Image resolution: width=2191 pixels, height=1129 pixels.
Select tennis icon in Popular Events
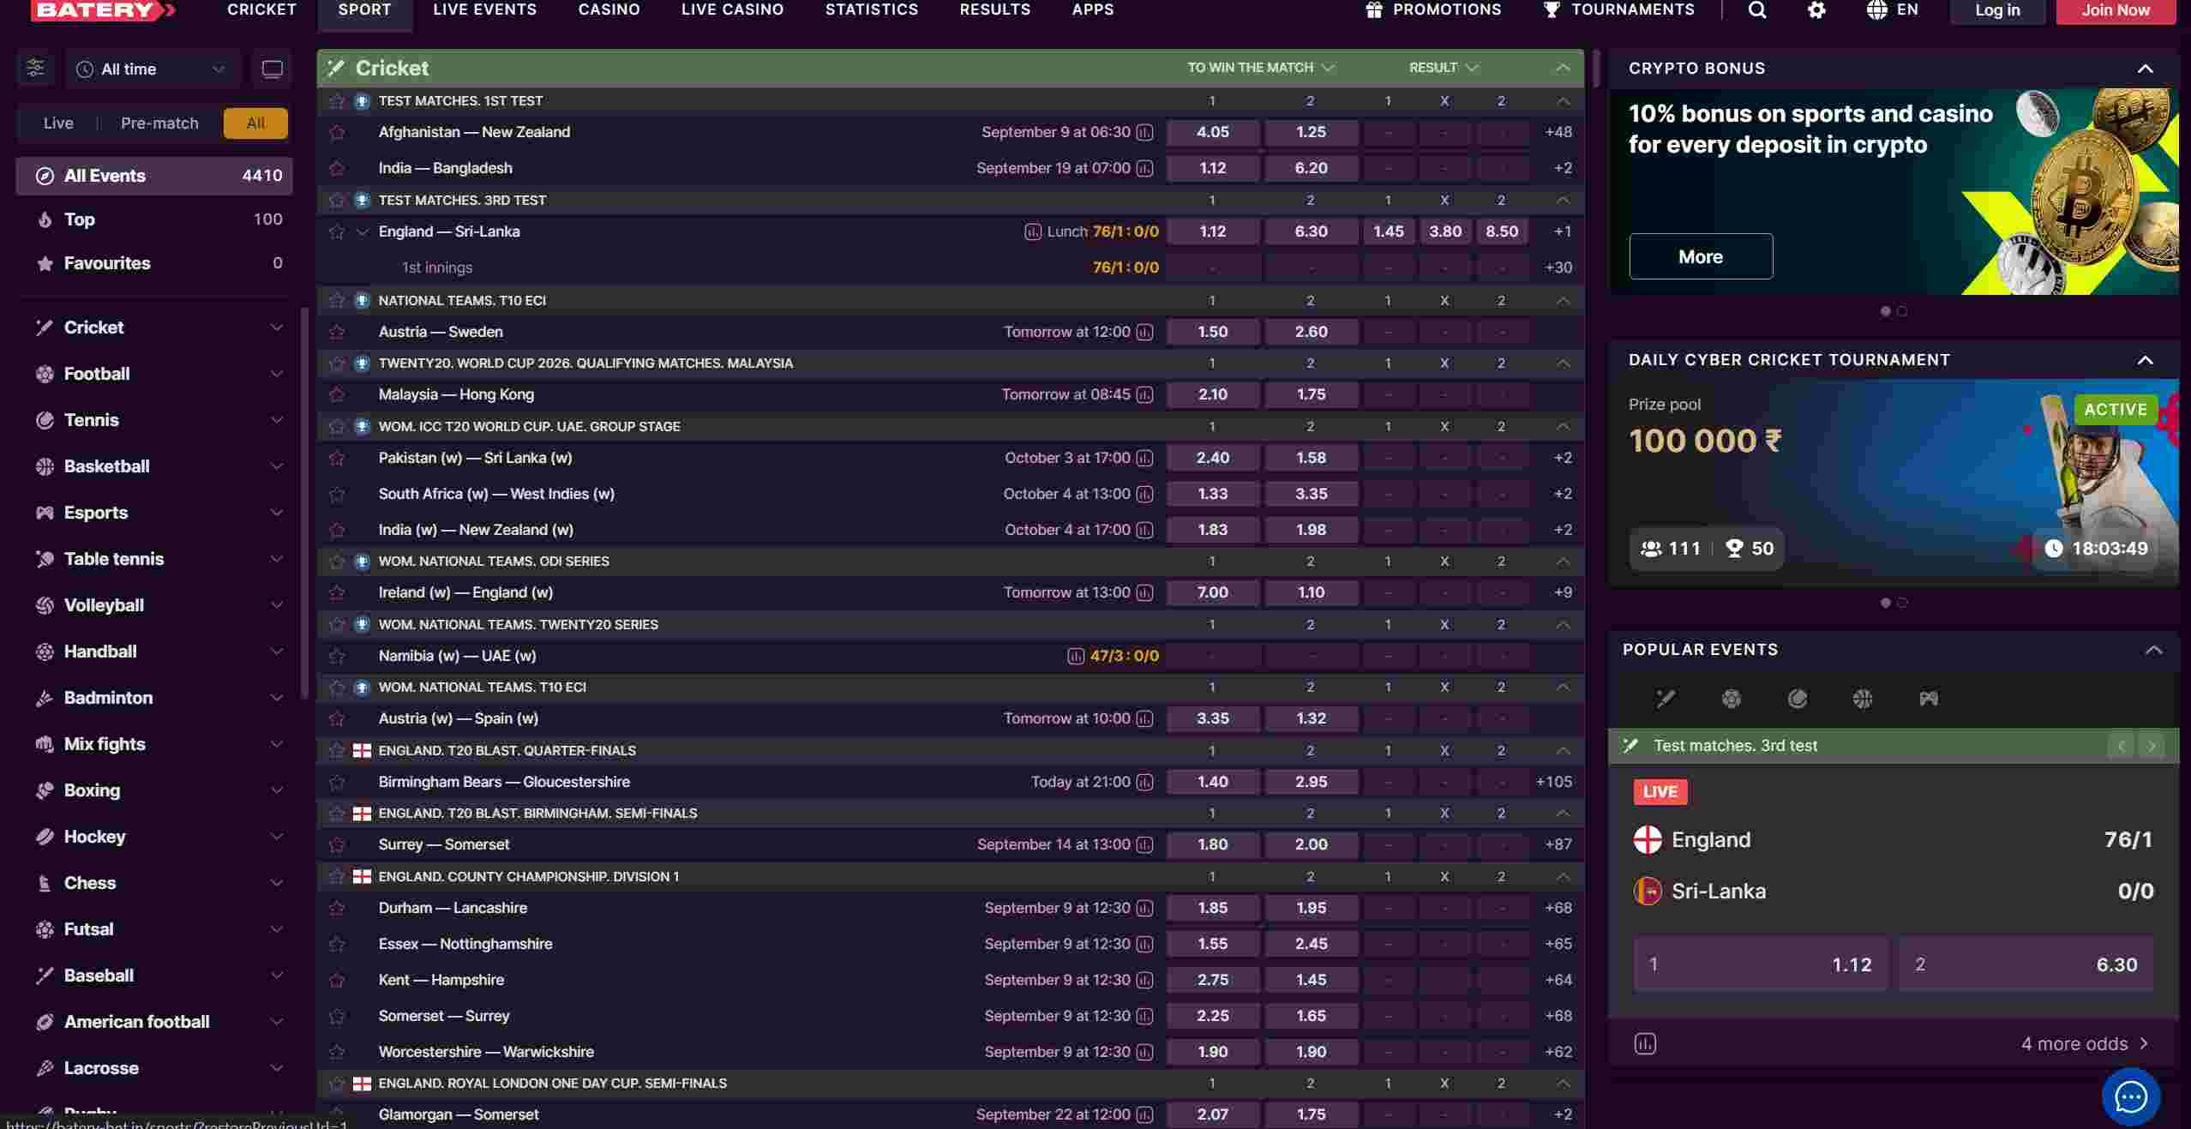click(x=1798, y=699)
